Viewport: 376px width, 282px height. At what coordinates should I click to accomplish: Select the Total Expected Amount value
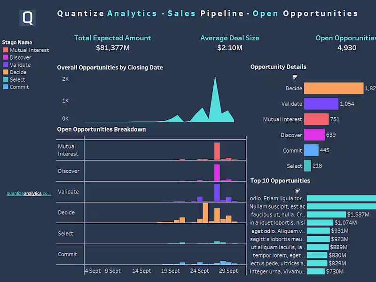click(x=112, y=47)
